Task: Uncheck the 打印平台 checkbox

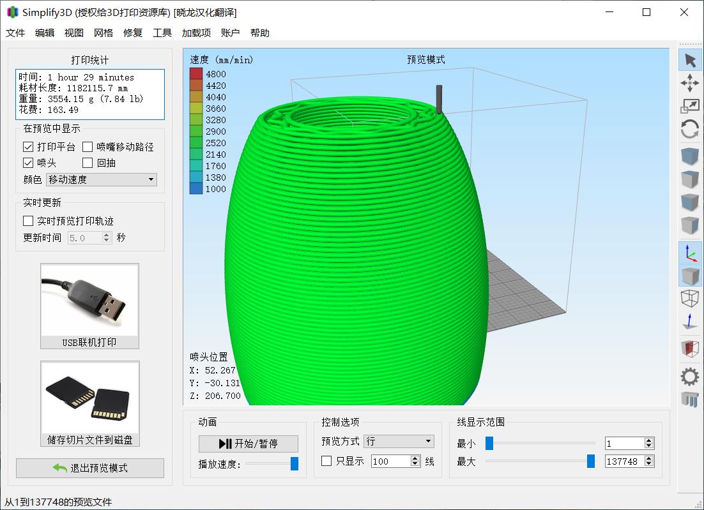Action: coord(28,147)
